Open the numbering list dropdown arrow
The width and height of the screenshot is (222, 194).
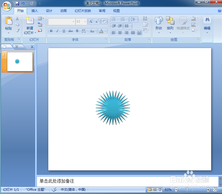click(x=127, y=19)
